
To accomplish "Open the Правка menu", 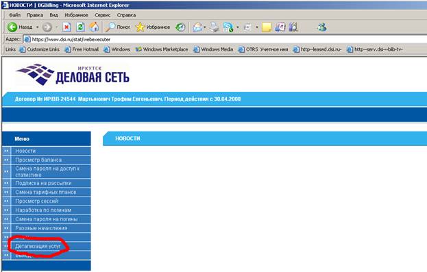I will click(35, 15).
